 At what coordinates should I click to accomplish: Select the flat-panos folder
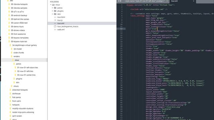tap(16, 97)
